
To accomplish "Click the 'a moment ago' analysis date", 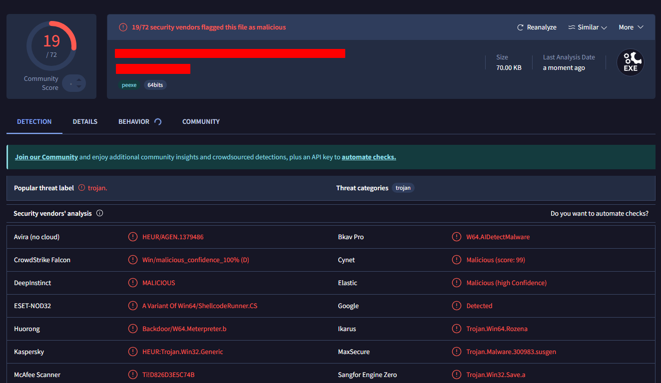I will click(564, 68).
